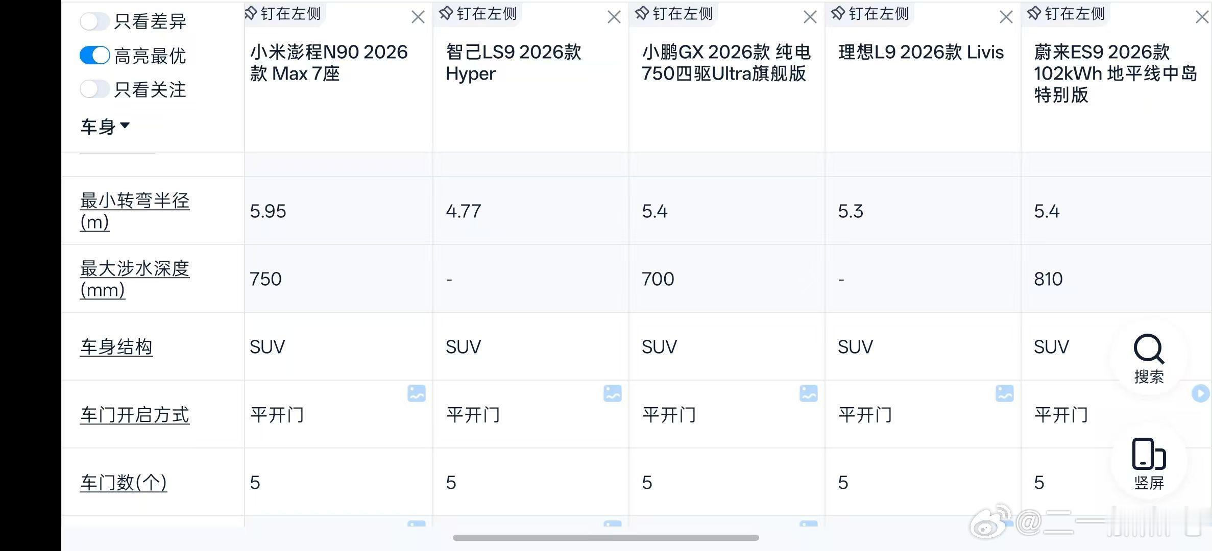Enable 只看关注 toggle

tap(95, 89)
